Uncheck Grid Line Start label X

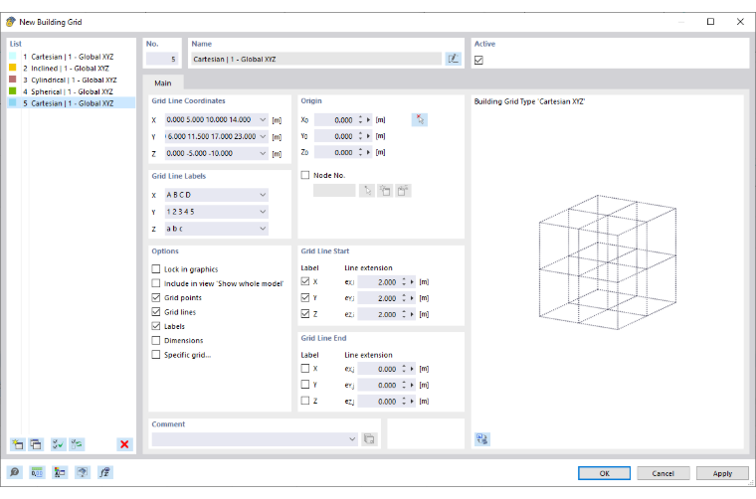coord(305,281)
